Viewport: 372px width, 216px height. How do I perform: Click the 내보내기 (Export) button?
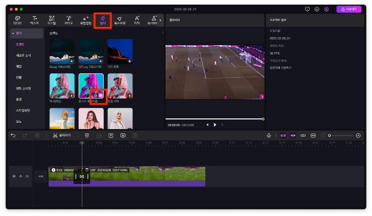click(x=348, y=9)
